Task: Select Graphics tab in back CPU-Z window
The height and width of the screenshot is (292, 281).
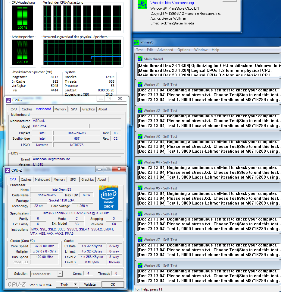Action: (89, 109)
